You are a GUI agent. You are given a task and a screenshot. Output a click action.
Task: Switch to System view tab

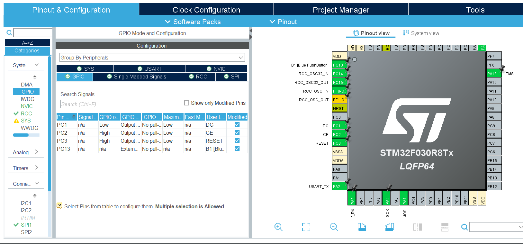(x=421, y=33)
